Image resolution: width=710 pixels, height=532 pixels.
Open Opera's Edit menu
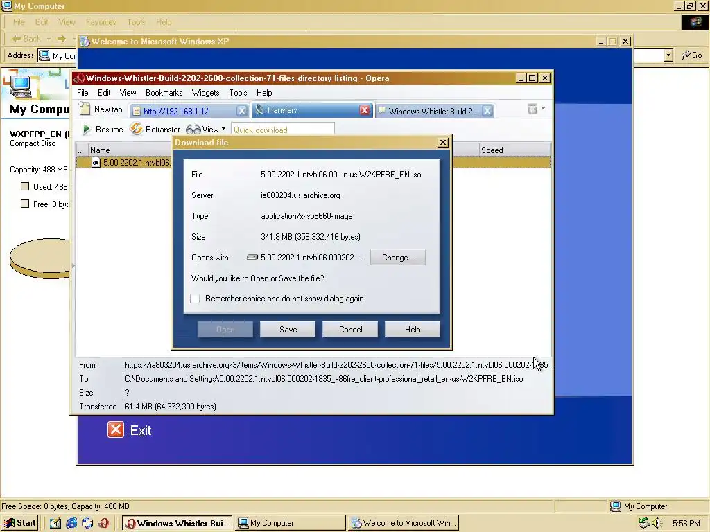point(104,93)
